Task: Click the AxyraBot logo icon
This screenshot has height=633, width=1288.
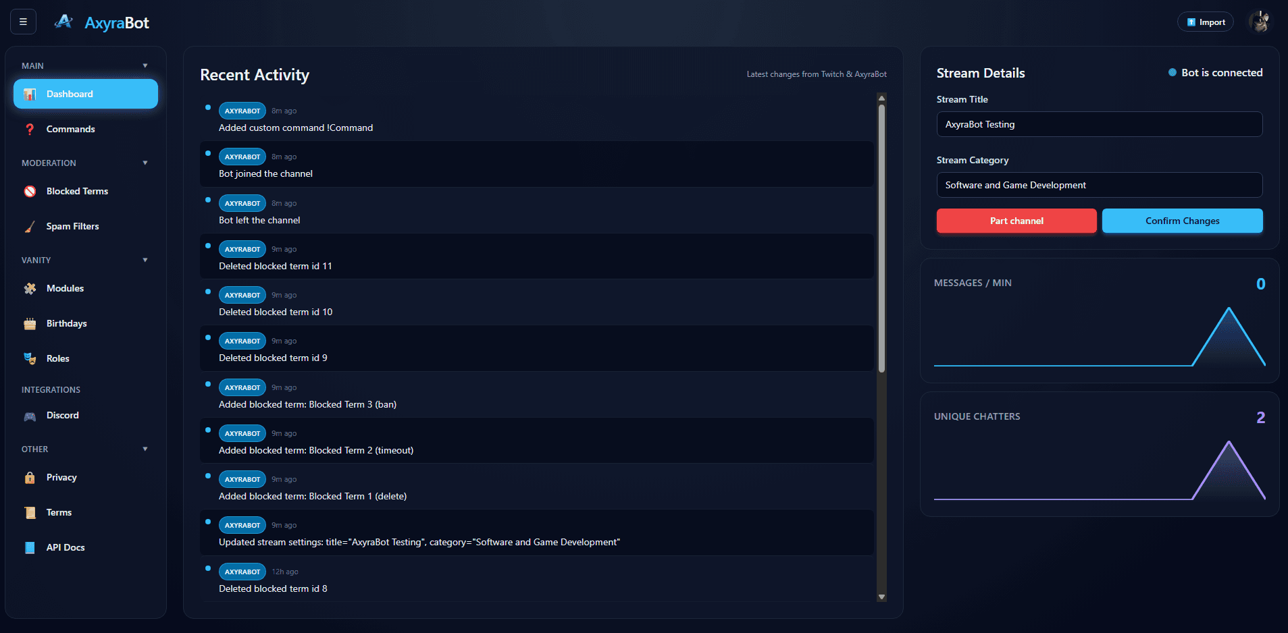Action: point(63,22)
